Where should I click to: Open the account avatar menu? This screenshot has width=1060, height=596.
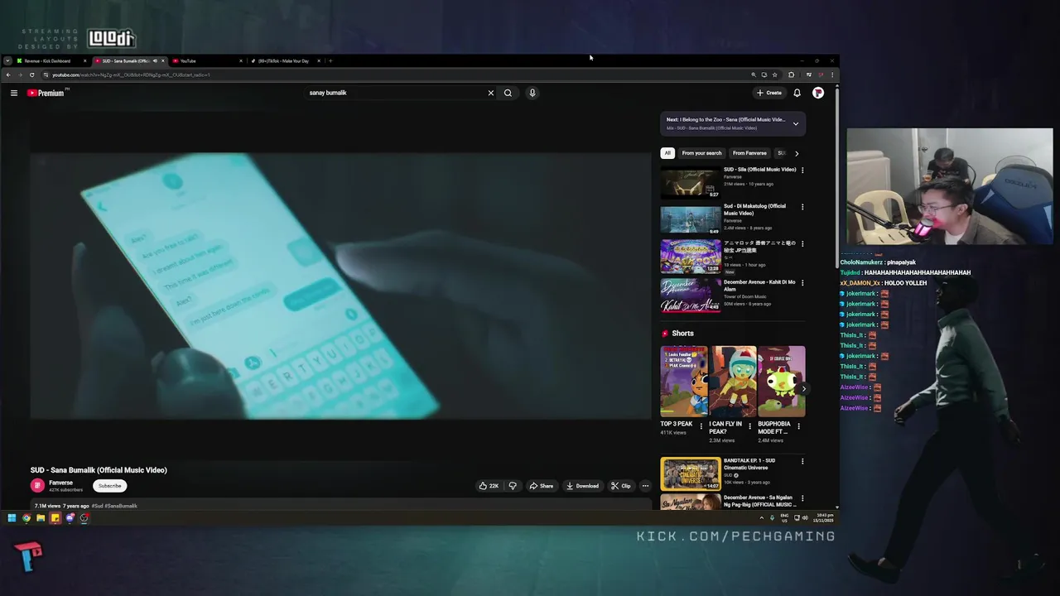point(818,93)
